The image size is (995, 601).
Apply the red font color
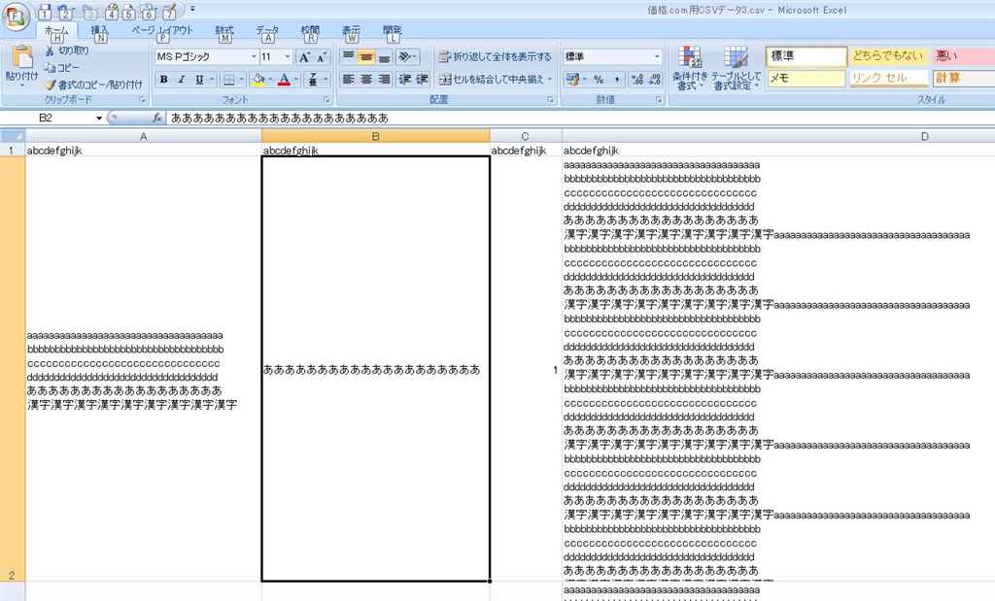[x=285, y=80]
